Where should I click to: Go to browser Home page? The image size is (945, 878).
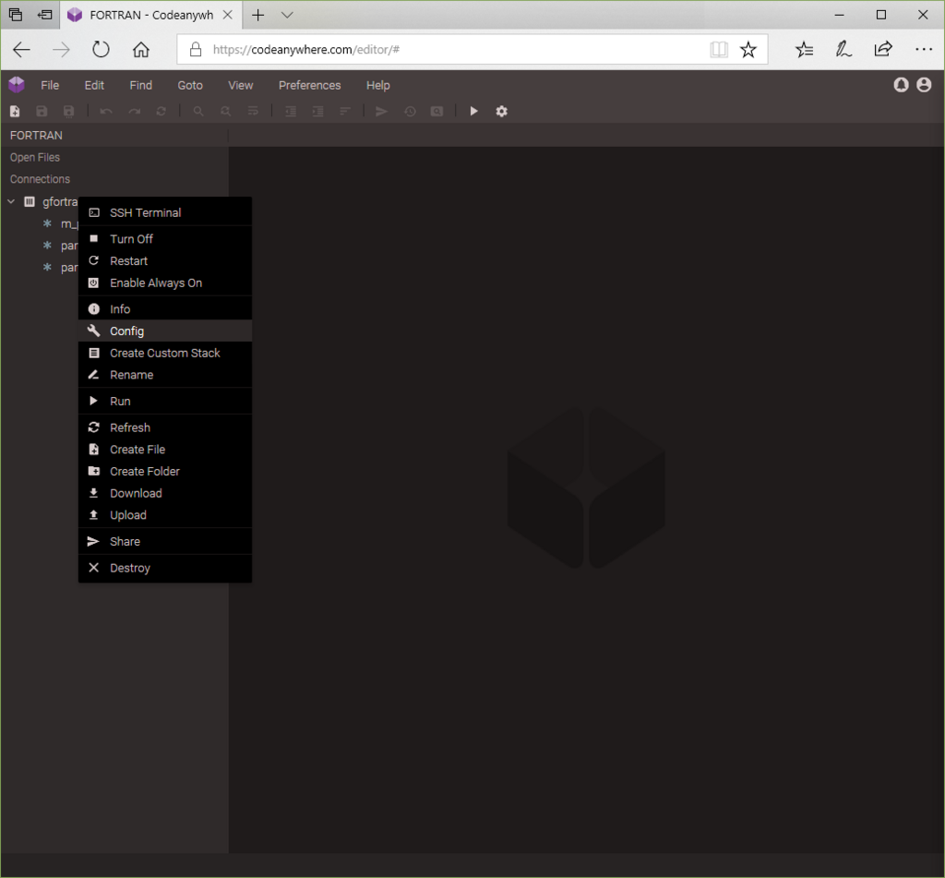tap(141, 50)
